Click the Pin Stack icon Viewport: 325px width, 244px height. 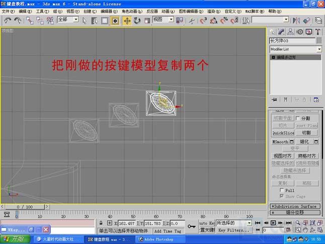[x=274, y=100]
